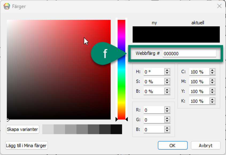Click the R red value field

coord(154,110)
